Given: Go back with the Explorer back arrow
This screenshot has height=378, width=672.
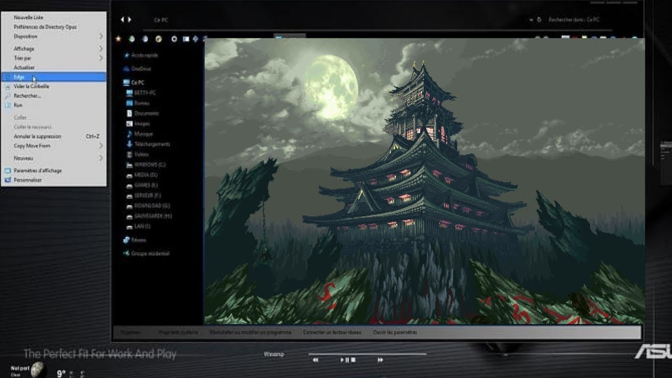Looking at the screenshot, I should pyautogui.click(x=122, y=19).
